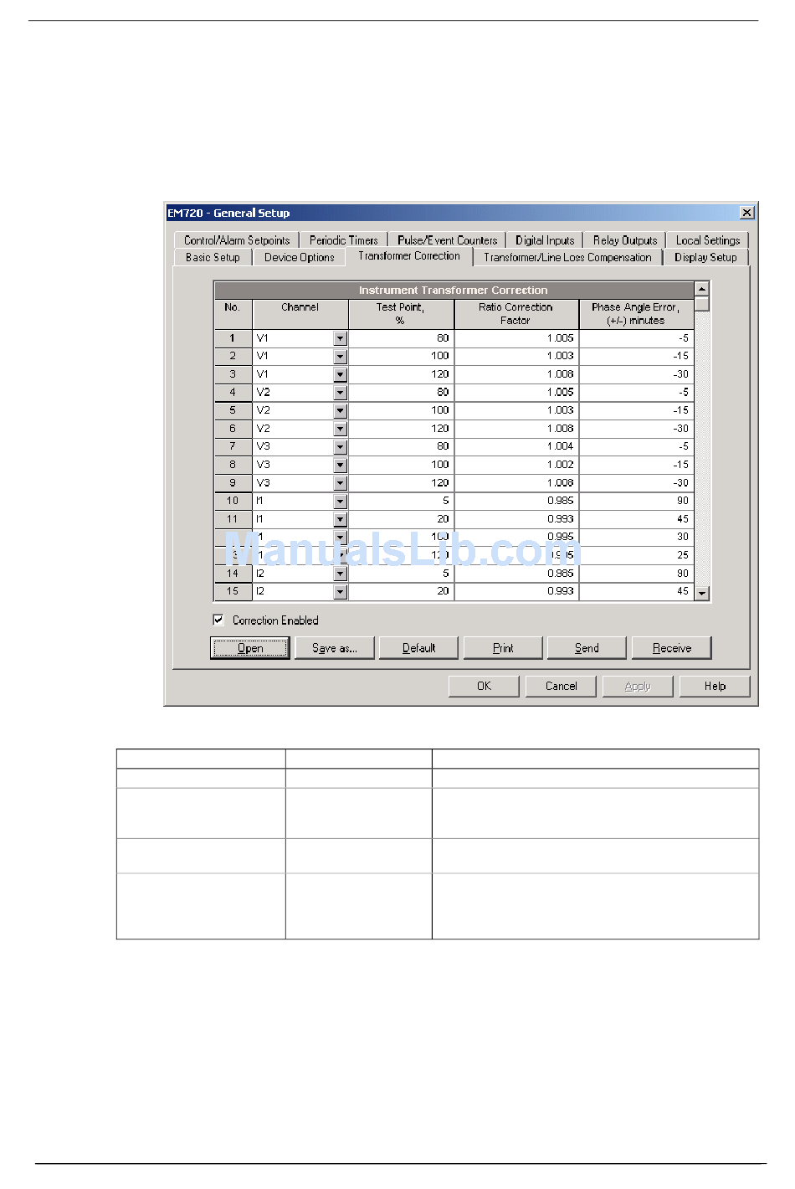Expand the Channel dropdown in row 2

[340, 357]
